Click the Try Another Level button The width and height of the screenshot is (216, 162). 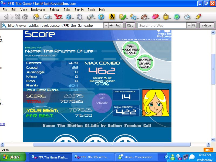[x=131, y=50]
